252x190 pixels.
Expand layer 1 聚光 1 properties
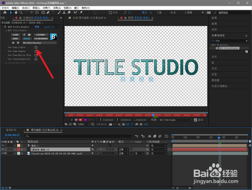(x=15, y=146)
